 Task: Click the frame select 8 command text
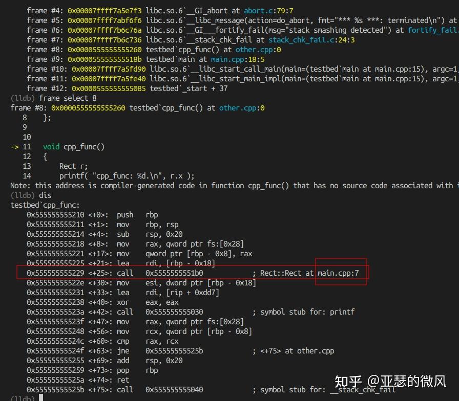pyautogui.click(x=68, y=98)
